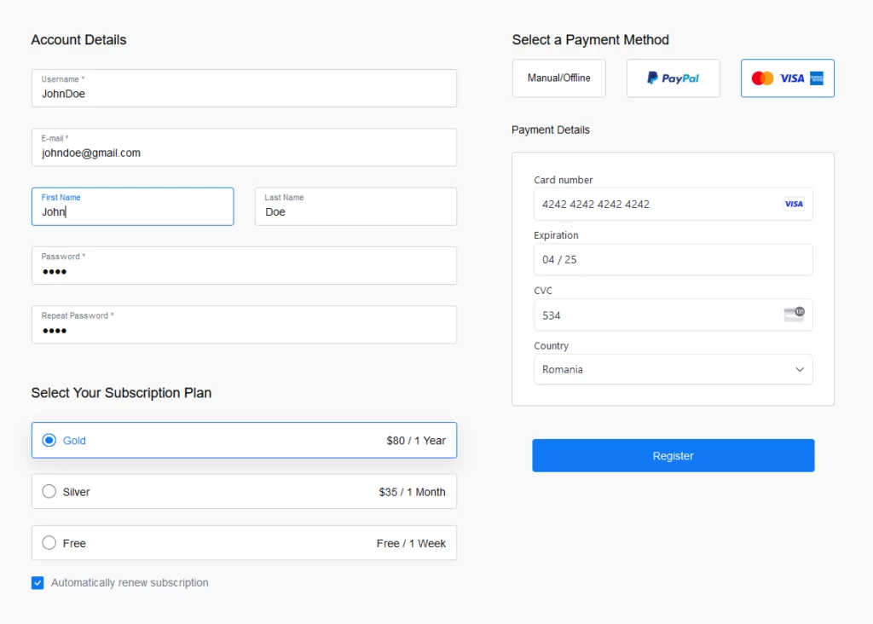
Task: Focus the Repeat Password field
Action: (244, 325)
